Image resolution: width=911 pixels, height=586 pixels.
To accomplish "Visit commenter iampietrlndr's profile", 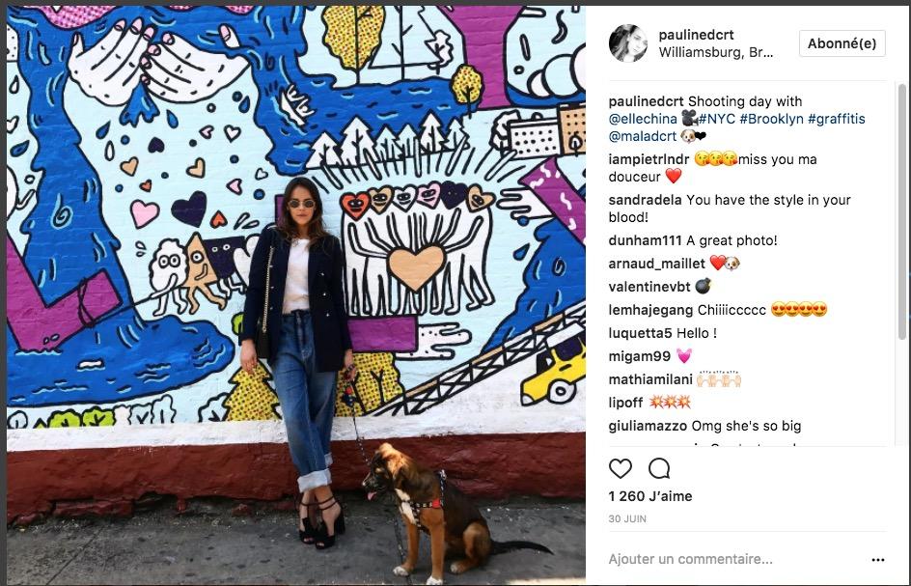I will pos(649,159).
